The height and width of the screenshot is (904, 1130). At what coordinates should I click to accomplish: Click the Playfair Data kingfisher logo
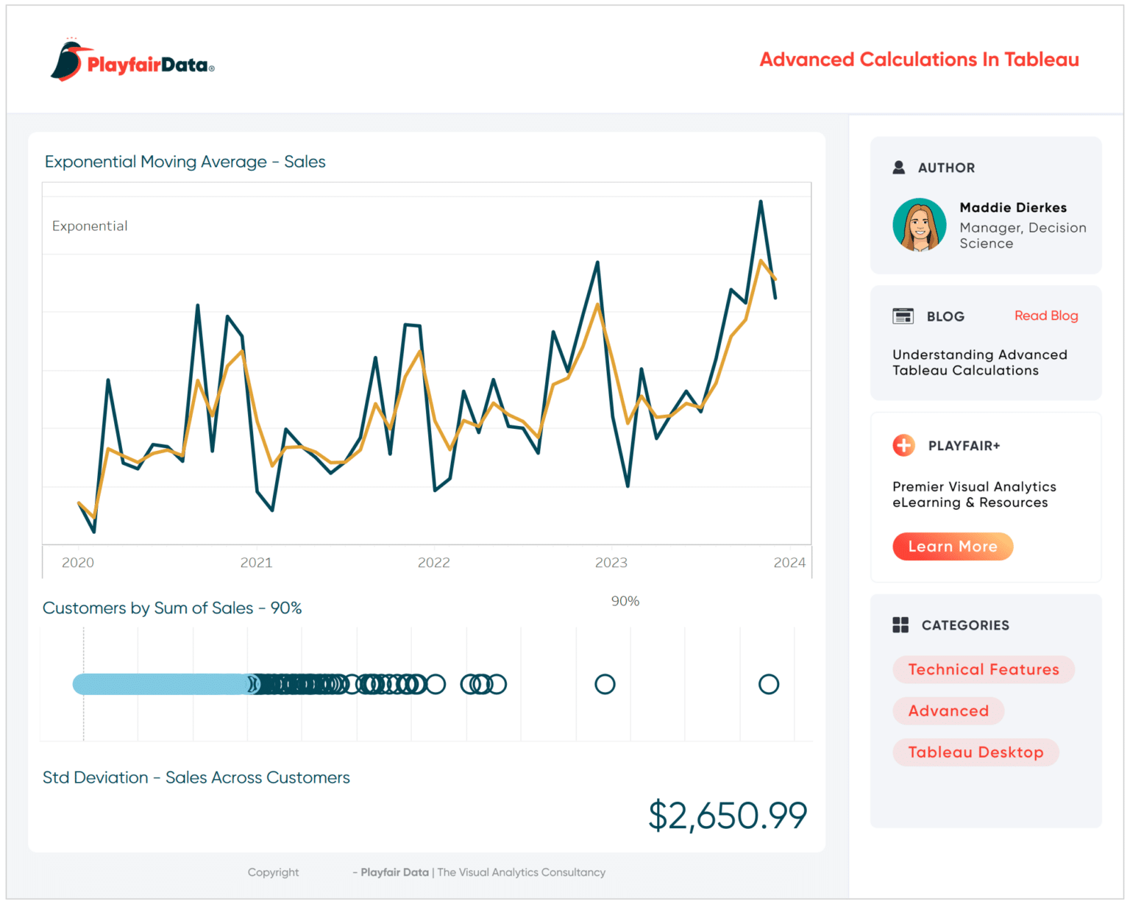pos(66,60)
